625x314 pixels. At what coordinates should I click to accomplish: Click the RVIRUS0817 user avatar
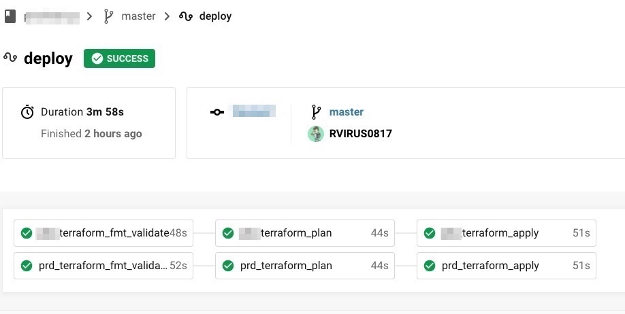pyautogui.click(x=315, y=134)
